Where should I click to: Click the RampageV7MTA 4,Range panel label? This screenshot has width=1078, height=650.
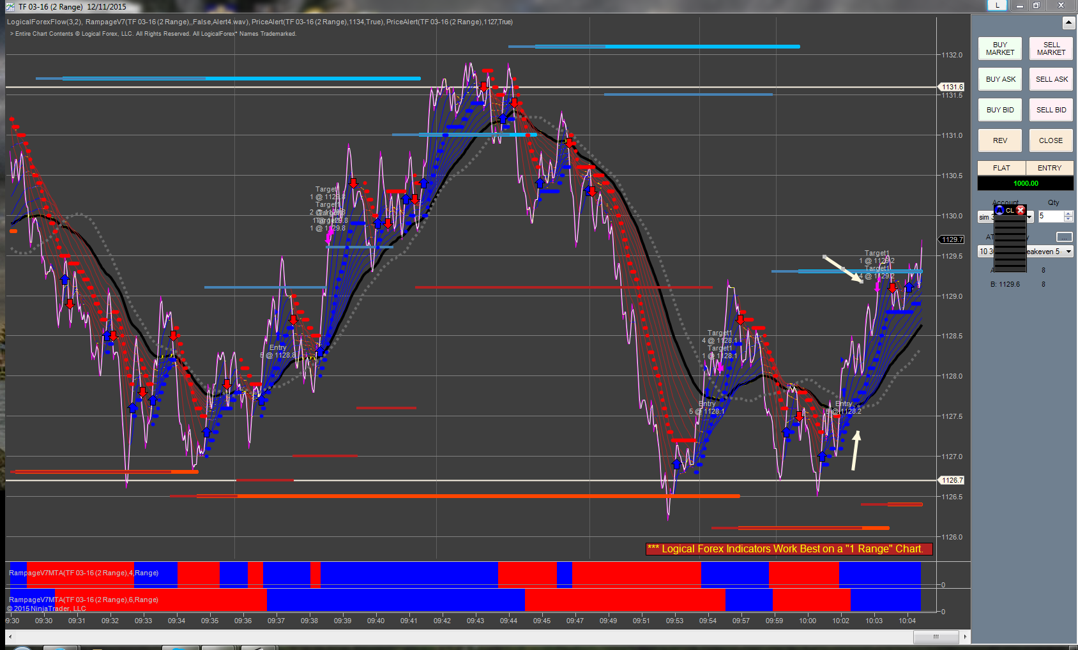pos(84,573)
